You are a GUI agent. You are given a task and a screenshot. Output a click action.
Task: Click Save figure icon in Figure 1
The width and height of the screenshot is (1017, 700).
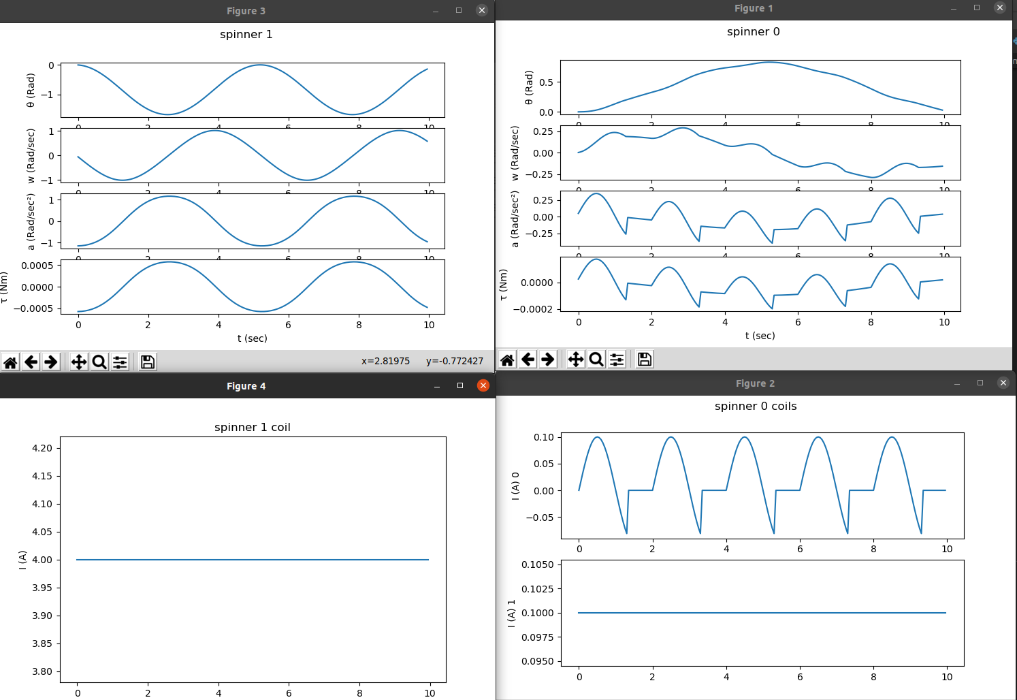coord(645,359)
